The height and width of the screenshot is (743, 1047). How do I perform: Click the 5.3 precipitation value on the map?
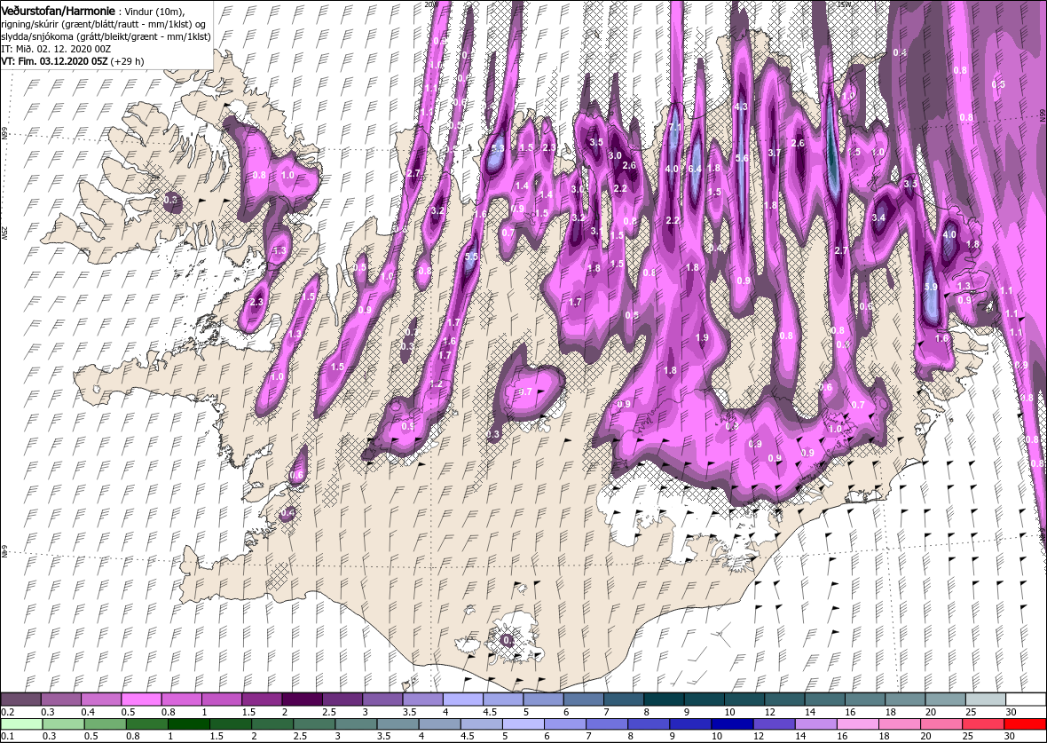[x=497, y=148]
